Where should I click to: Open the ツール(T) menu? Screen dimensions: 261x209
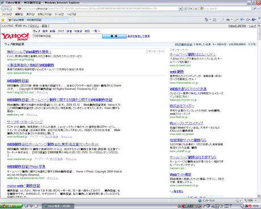[x=59, y=14]
